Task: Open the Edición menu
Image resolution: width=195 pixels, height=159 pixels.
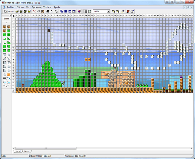Action: (x=20, y=7)
